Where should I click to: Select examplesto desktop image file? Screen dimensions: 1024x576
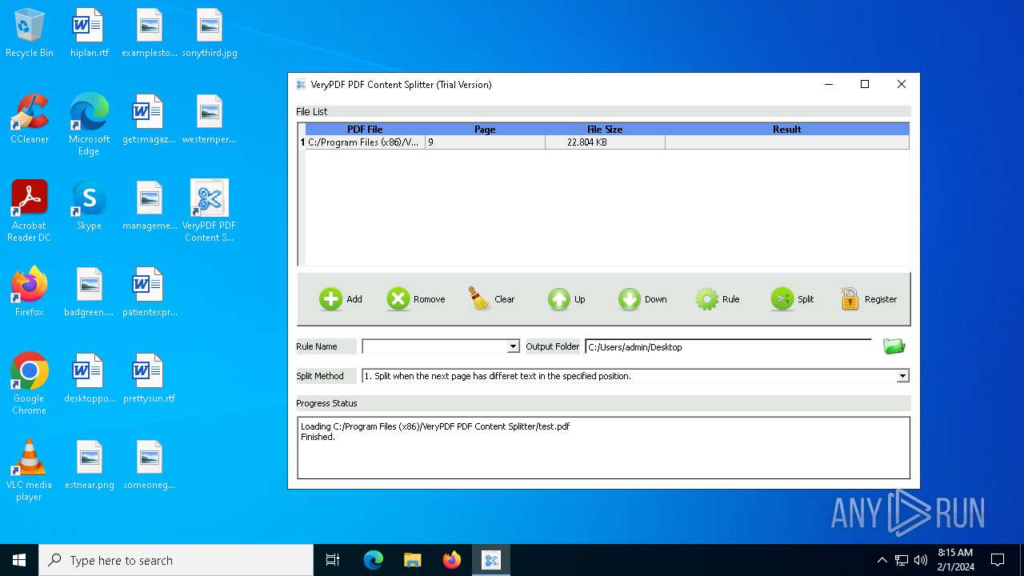pos(149,34)
